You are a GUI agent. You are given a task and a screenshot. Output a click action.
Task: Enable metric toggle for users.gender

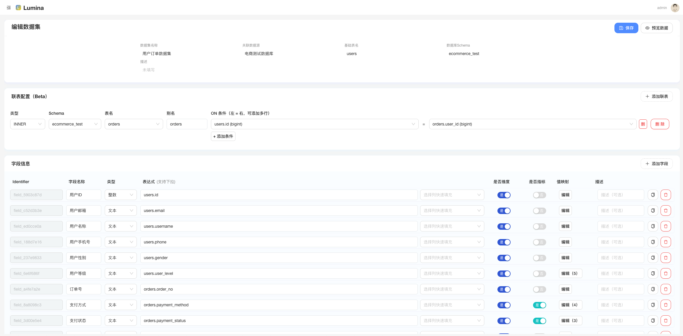(539, 258)
